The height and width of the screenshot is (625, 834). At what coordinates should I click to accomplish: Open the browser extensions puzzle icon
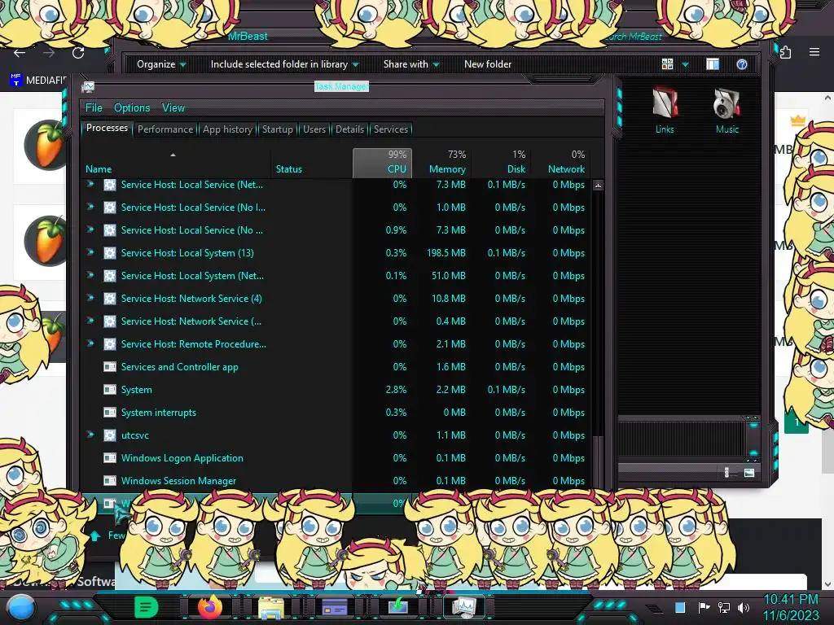[x=785, y=52]
